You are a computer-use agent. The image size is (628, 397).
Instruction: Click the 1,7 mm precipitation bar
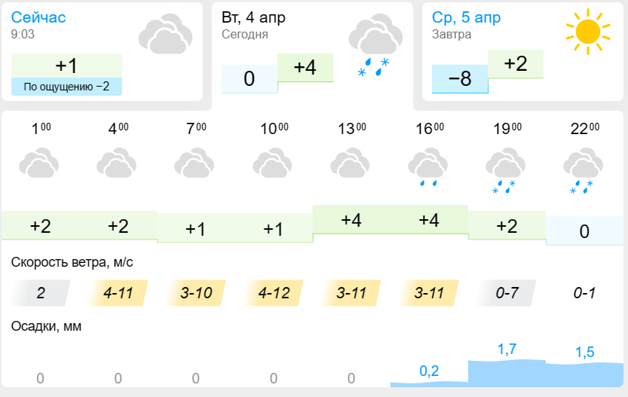pos(507,373)
